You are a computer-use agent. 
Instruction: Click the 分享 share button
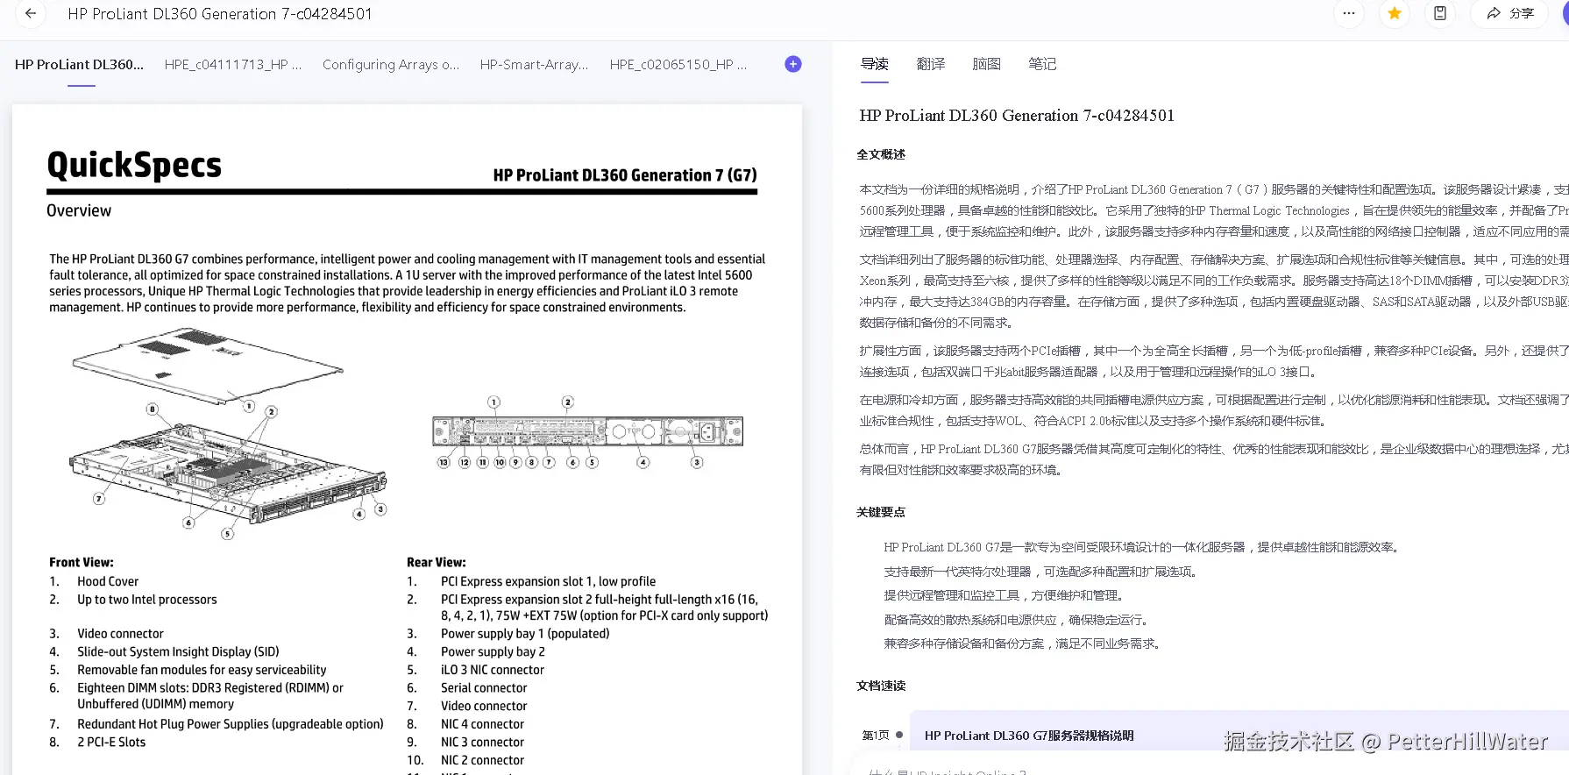pos(1510,13)
